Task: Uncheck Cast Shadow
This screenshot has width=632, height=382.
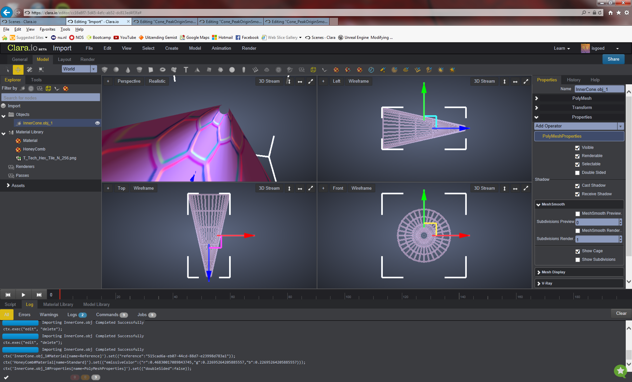Action: click(578, 186)
